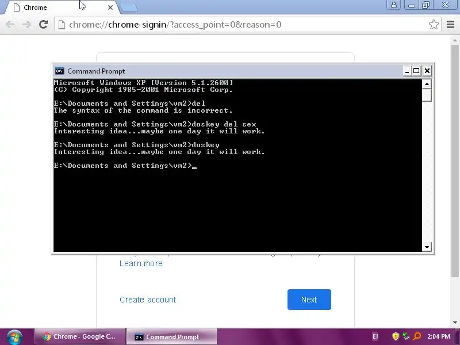The width and height of the screenshot is (460, 345).
Task: Open the Command Prompt system menu icon
Action: click(60, 71)
